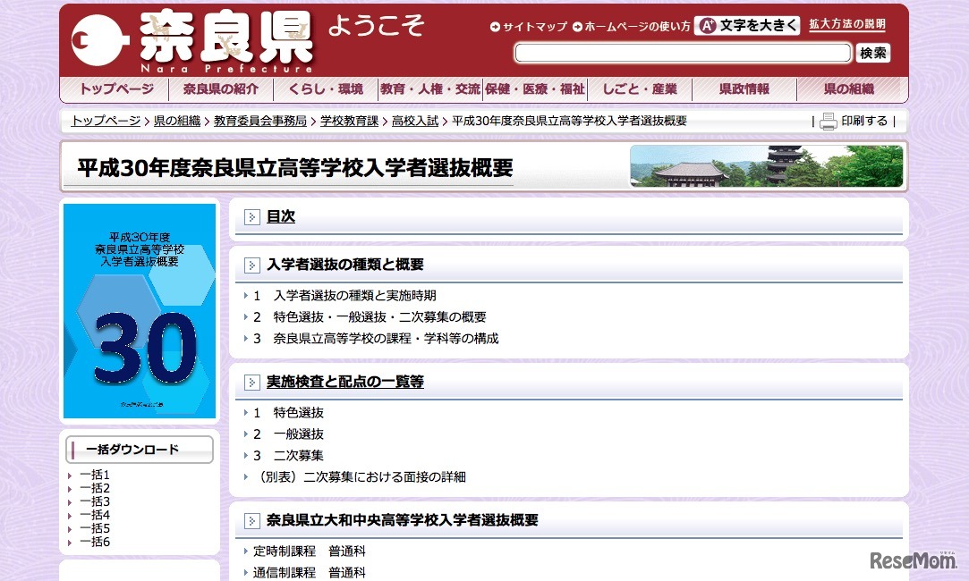Open 1 特色選抜 under 実施検査と配点
This screenshot has height=581, width=969.
(x=288, y=413)
